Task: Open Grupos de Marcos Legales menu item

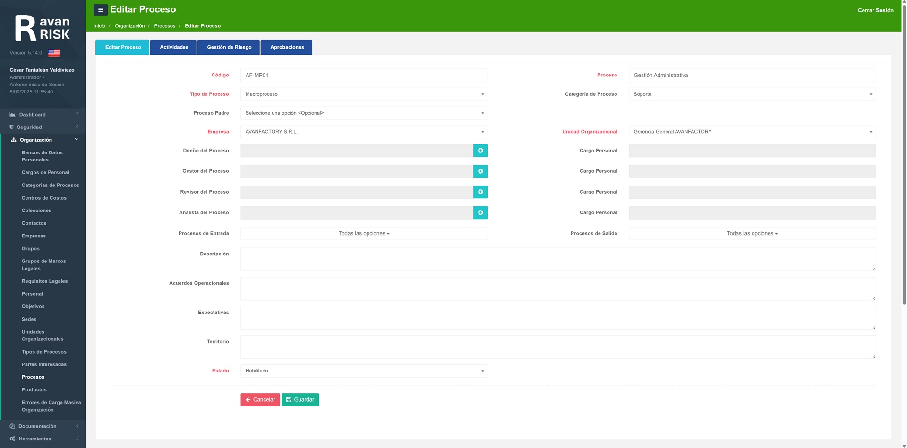Action: coord(43,265)
